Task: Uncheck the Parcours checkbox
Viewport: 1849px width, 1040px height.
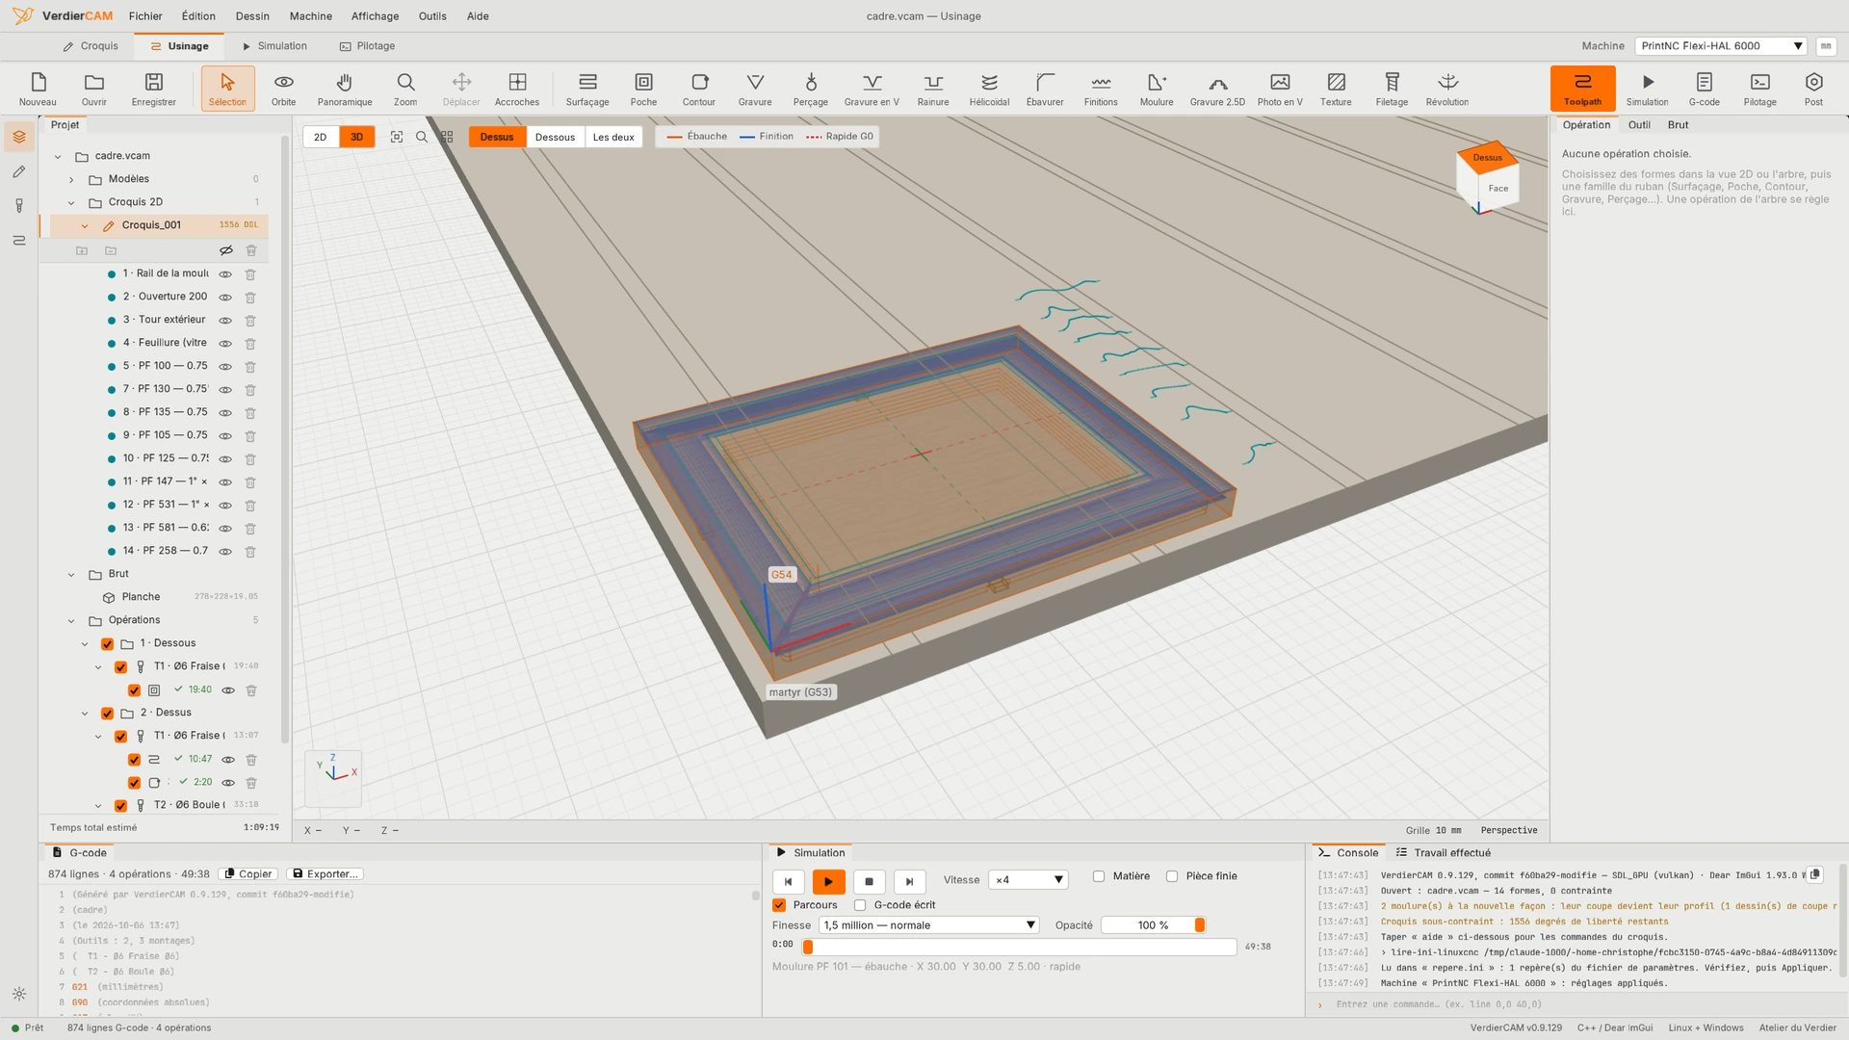Action: tap(779, 905)
